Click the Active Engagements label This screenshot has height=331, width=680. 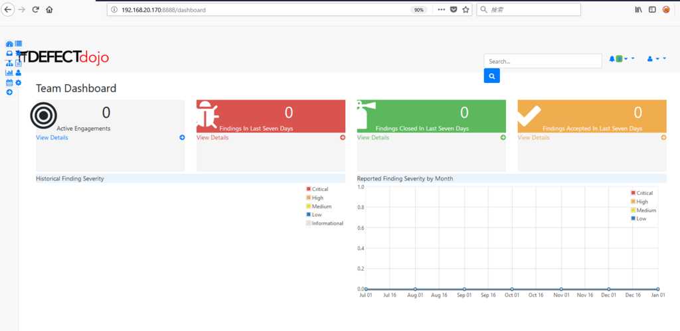click(x=84, y=129)
